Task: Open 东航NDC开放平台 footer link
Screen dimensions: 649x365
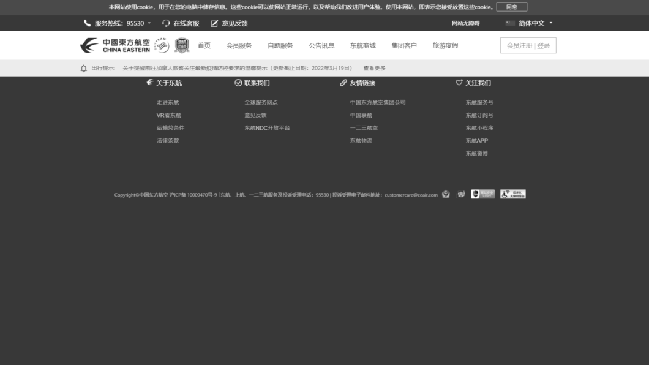Action: (x=267, y=128)
